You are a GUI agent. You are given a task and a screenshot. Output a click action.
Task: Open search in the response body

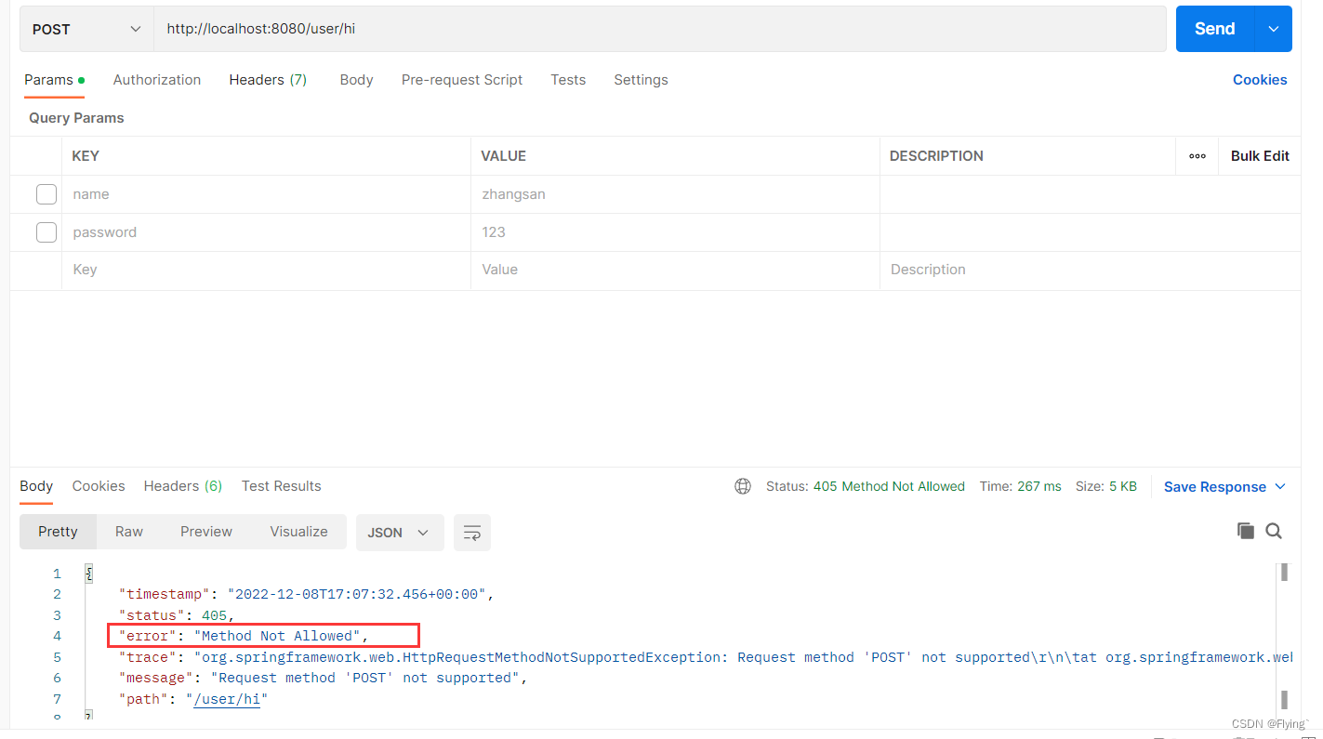1274,531
